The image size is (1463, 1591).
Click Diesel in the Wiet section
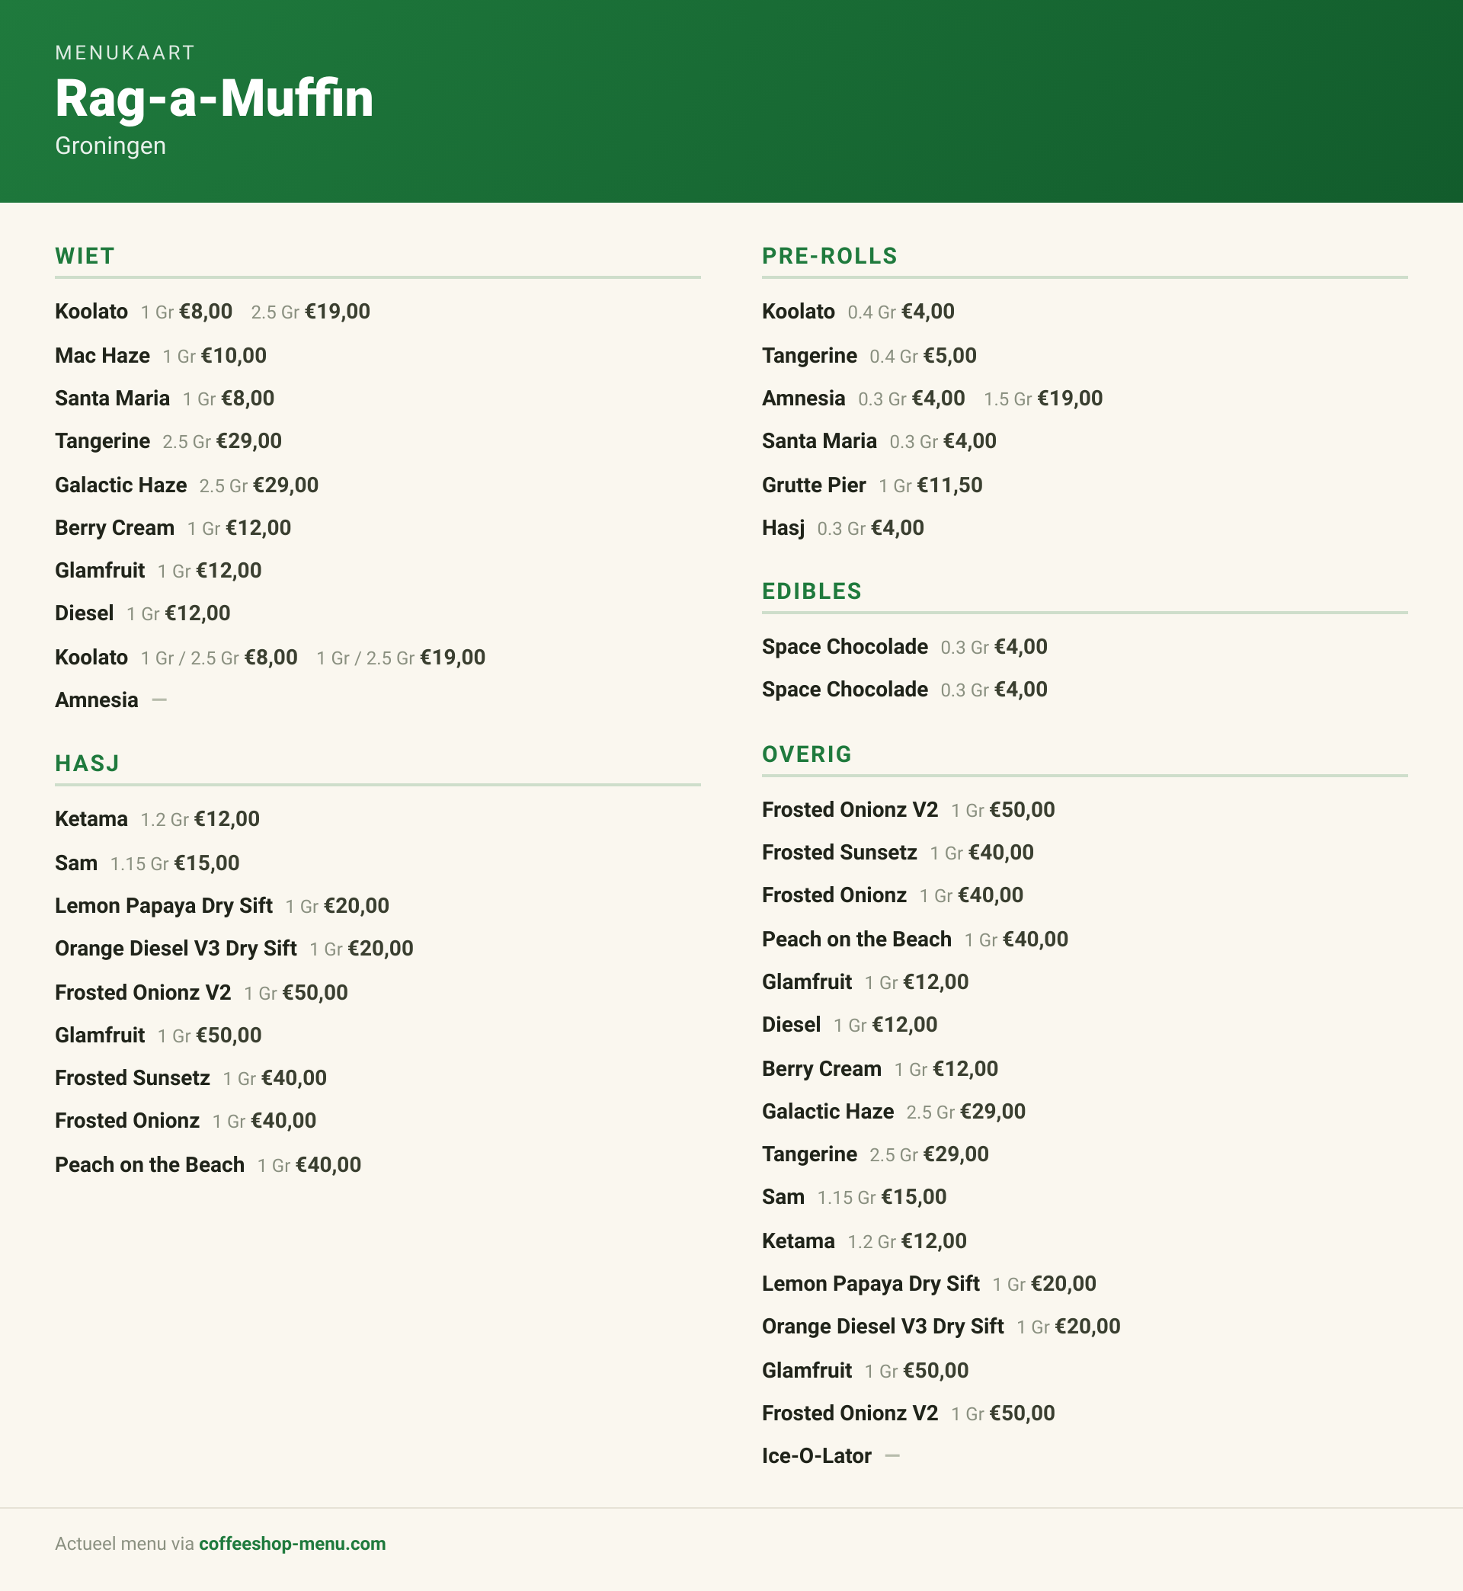[x=84, y=613]
